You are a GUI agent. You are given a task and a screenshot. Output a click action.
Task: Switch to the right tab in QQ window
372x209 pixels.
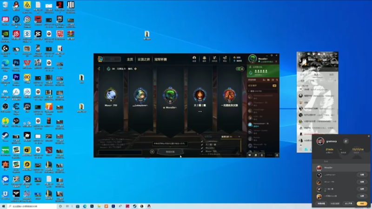[331, 75]
